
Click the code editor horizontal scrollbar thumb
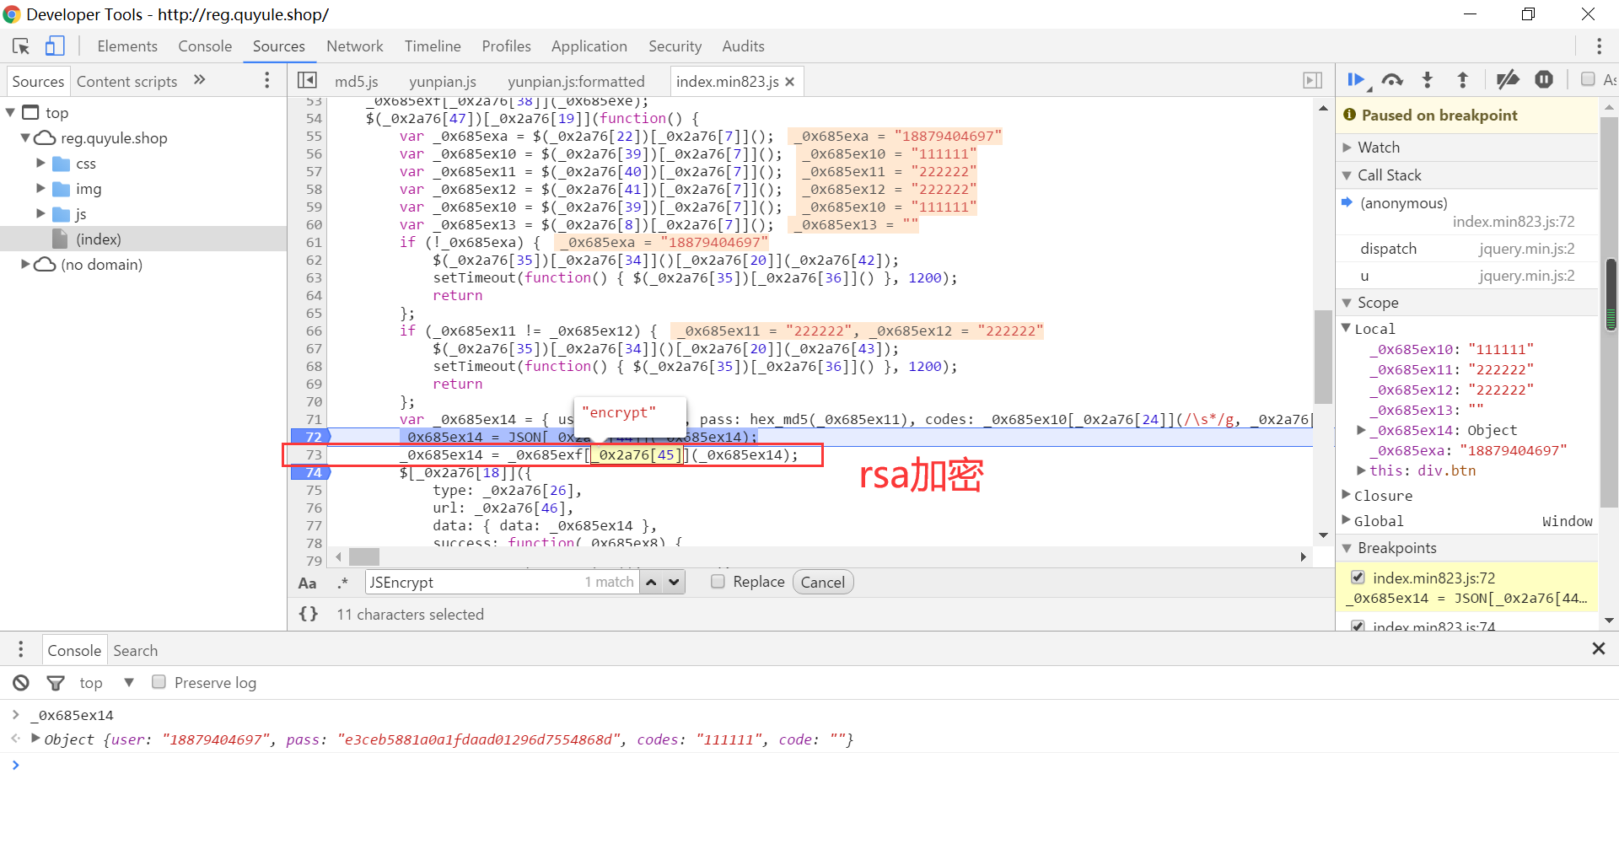point(364,556)
